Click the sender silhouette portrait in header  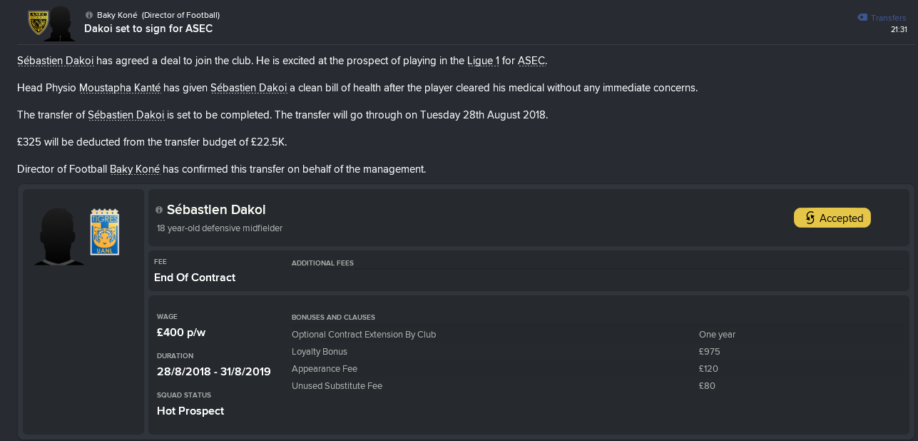click(x=61, y=23)
